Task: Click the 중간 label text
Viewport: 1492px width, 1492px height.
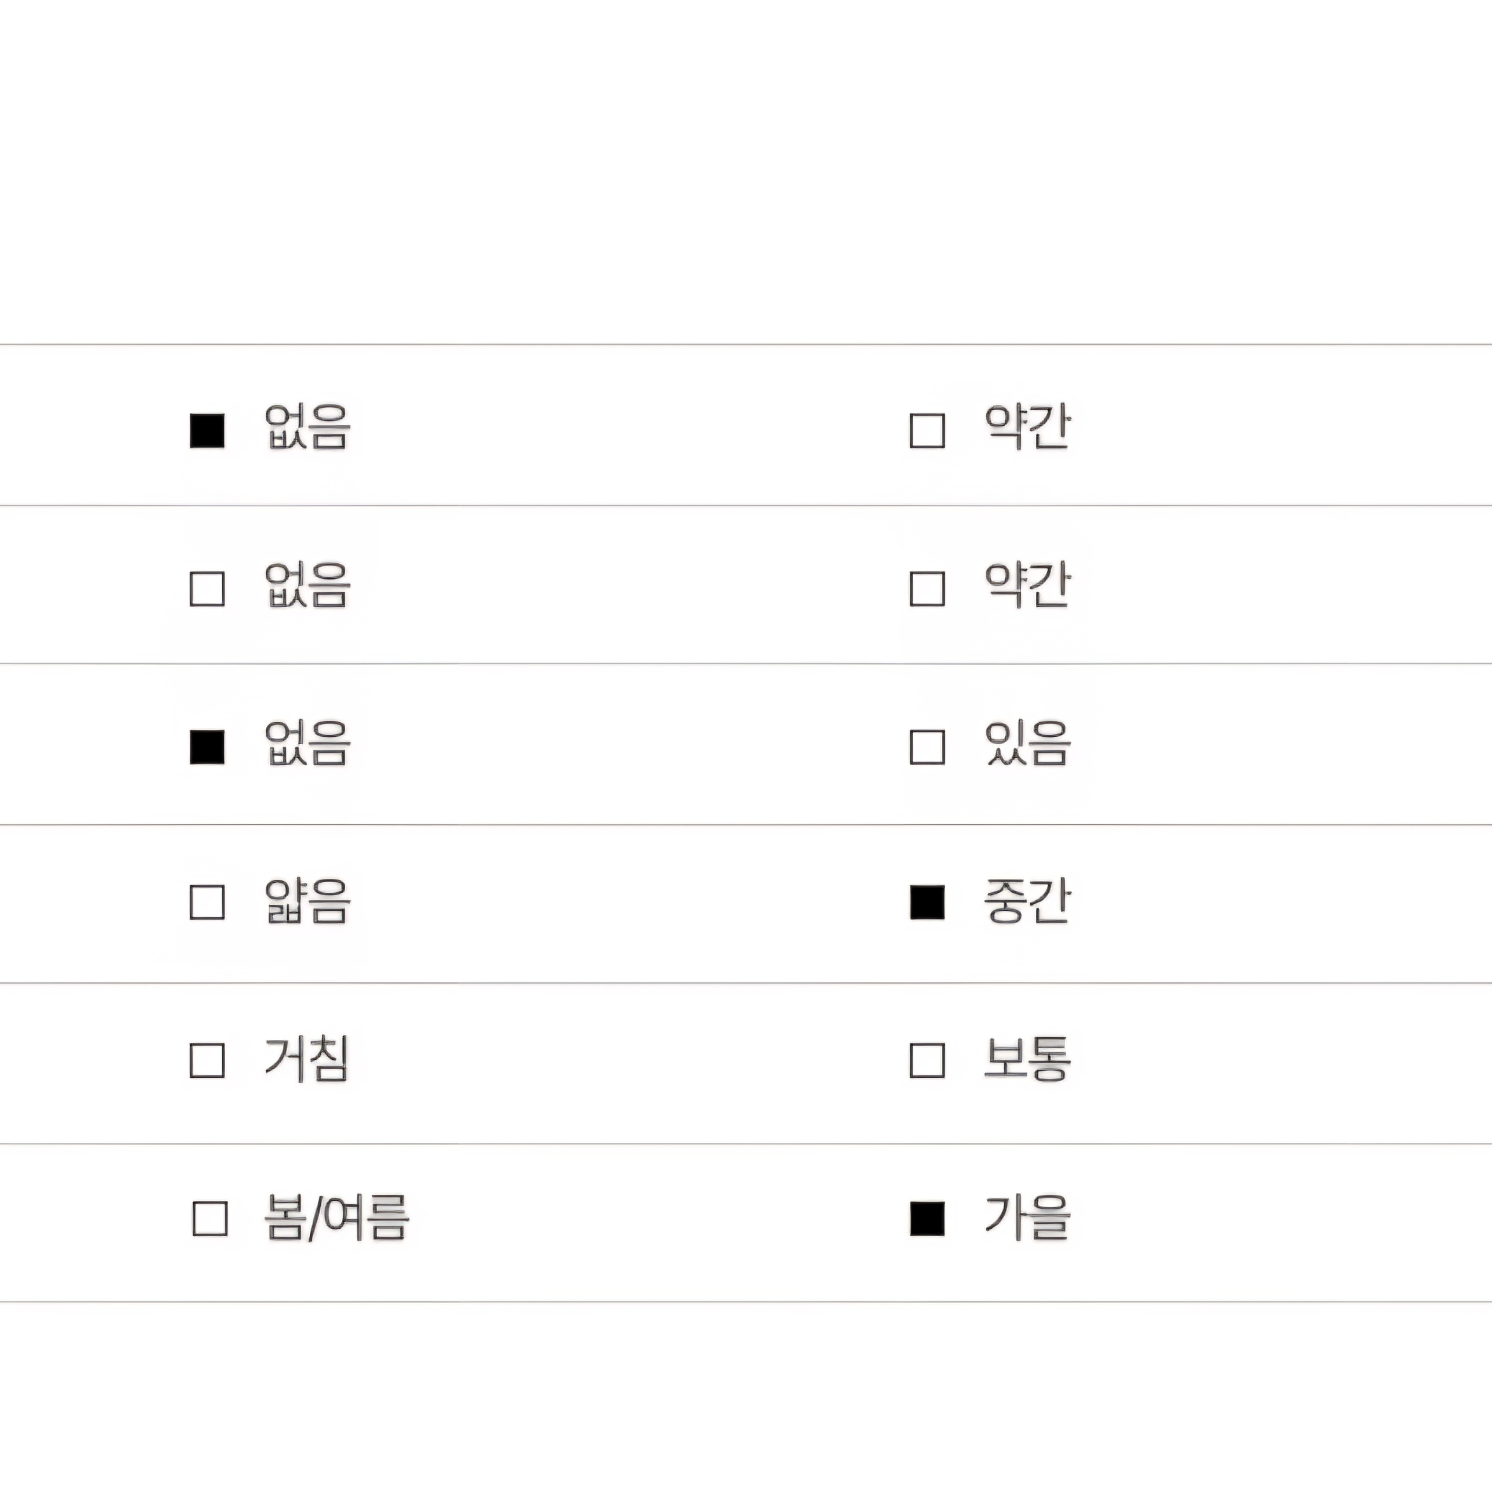Action: click(1027, 900)
